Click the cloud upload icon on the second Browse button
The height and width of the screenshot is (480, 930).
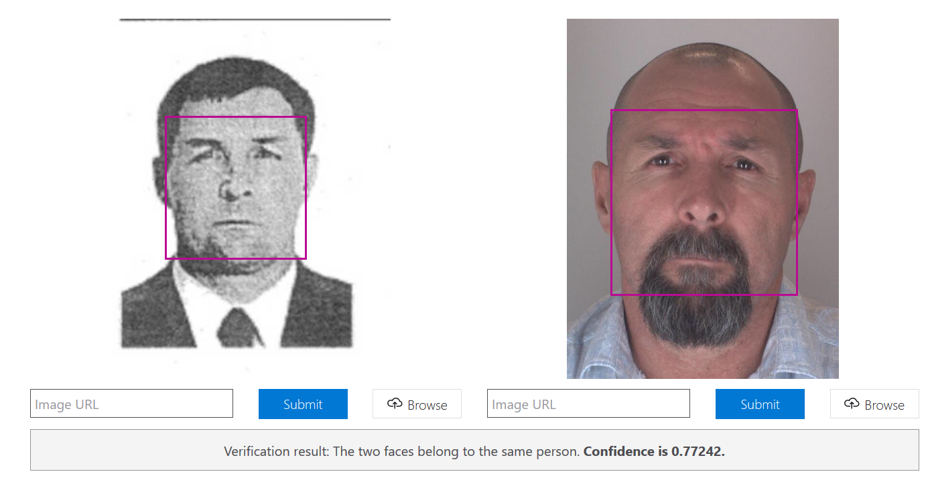click(852, 404)
